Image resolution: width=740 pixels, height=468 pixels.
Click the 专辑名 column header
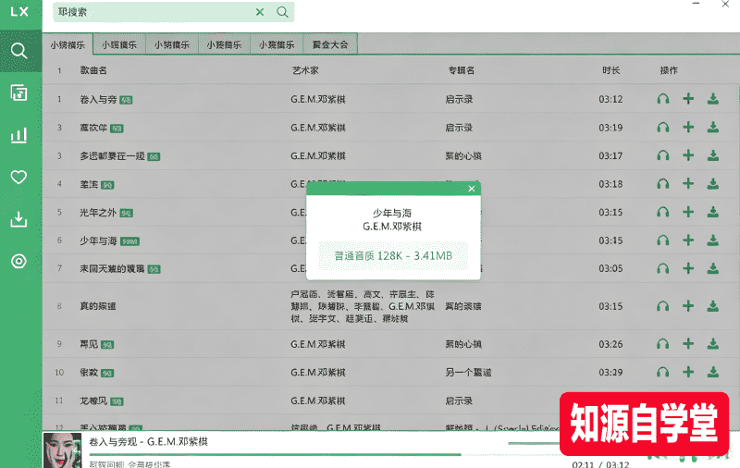pyautogui.click(x=461, y=70)
